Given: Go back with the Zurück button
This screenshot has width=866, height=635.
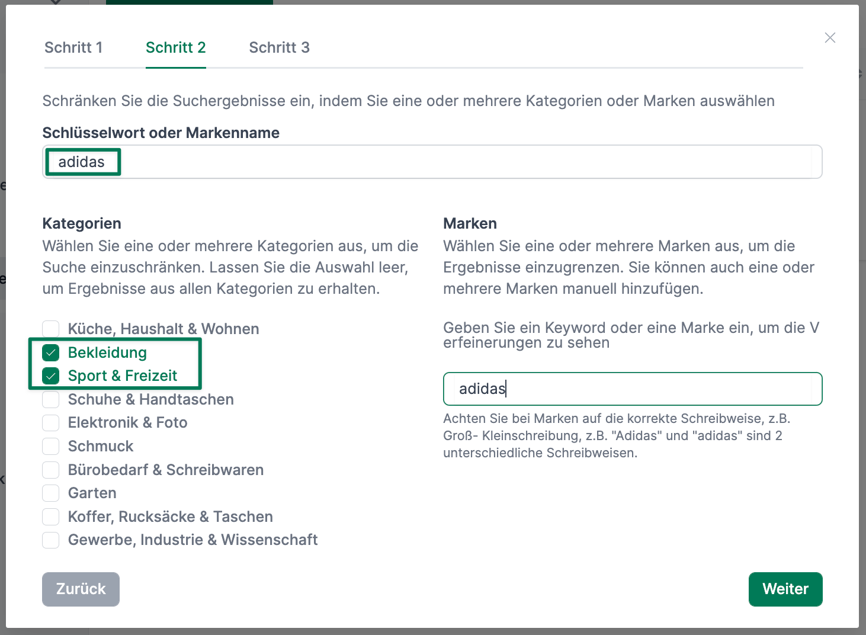Looking at the screenshot, I should (x=81, y=589).
